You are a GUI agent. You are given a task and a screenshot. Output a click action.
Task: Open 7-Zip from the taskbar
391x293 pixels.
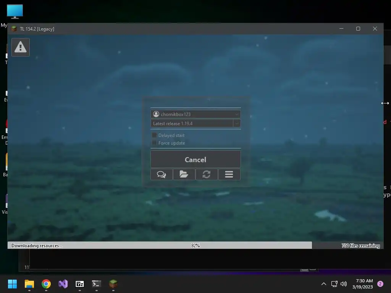[80, 284]
